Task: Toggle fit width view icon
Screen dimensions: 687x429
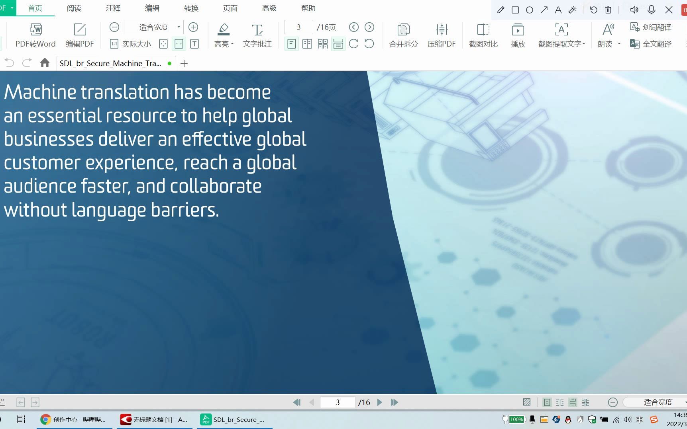Action: point(179,44)
